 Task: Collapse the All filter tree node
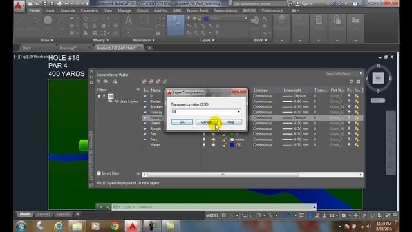[x=99, y=96]
